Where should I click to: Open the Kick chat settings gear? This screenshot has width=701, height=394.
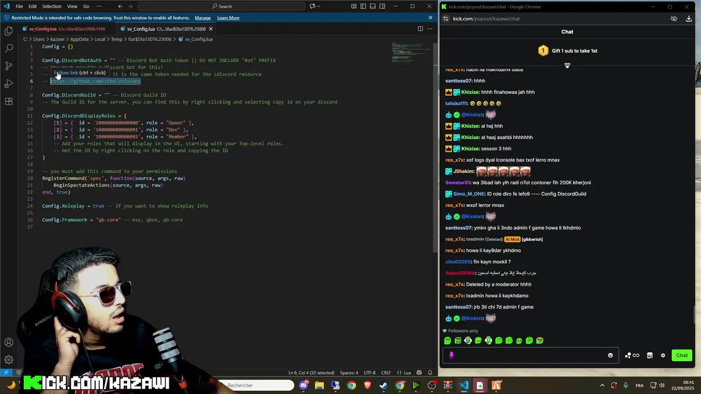(x=663, y=355)
